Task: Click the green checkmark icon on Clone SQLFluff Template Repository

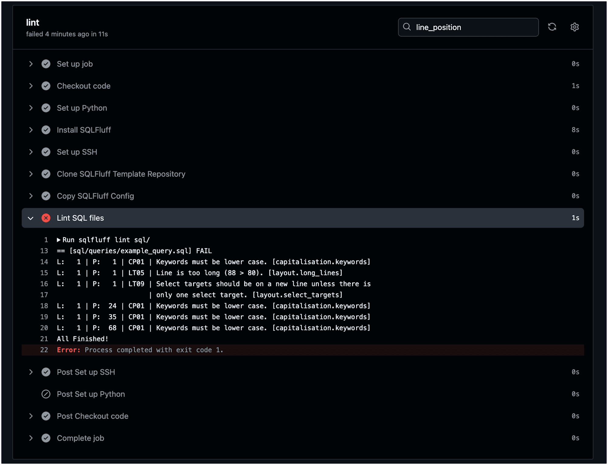Action: [x=45, y=174]
